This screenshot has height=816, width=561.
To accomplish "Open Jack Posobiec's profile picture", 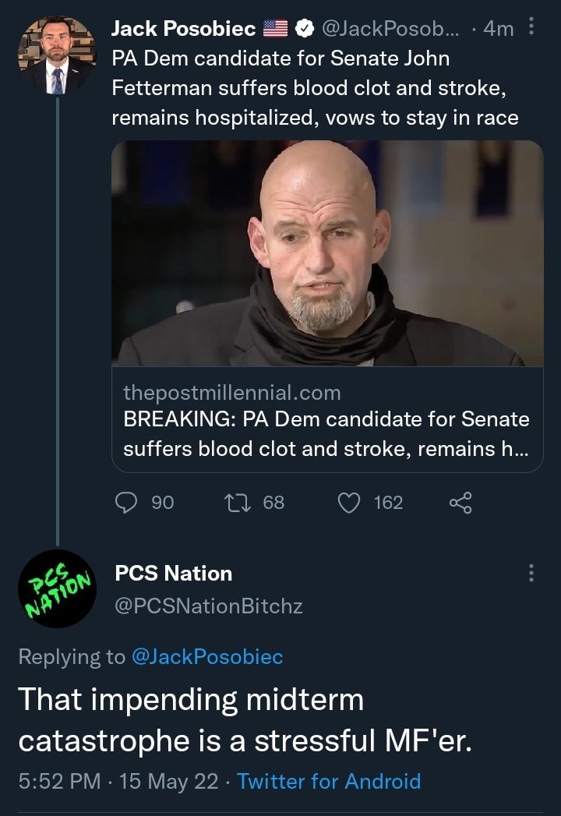I will tap(57, 55).
